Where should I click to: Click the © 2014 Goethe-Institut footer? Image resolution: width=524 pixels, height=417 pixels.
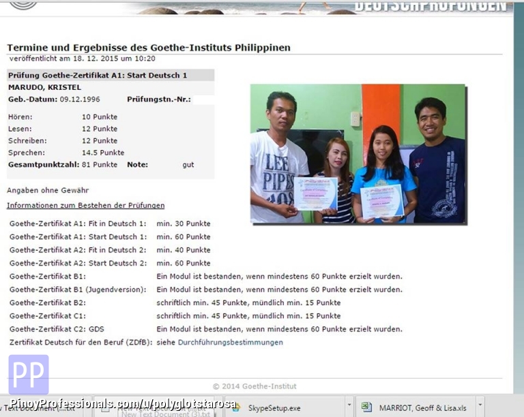tap(254, 386)
